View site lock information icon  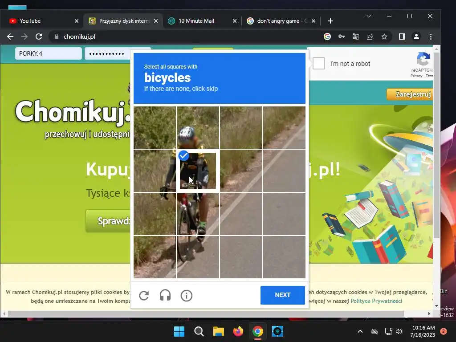(57, 37)
